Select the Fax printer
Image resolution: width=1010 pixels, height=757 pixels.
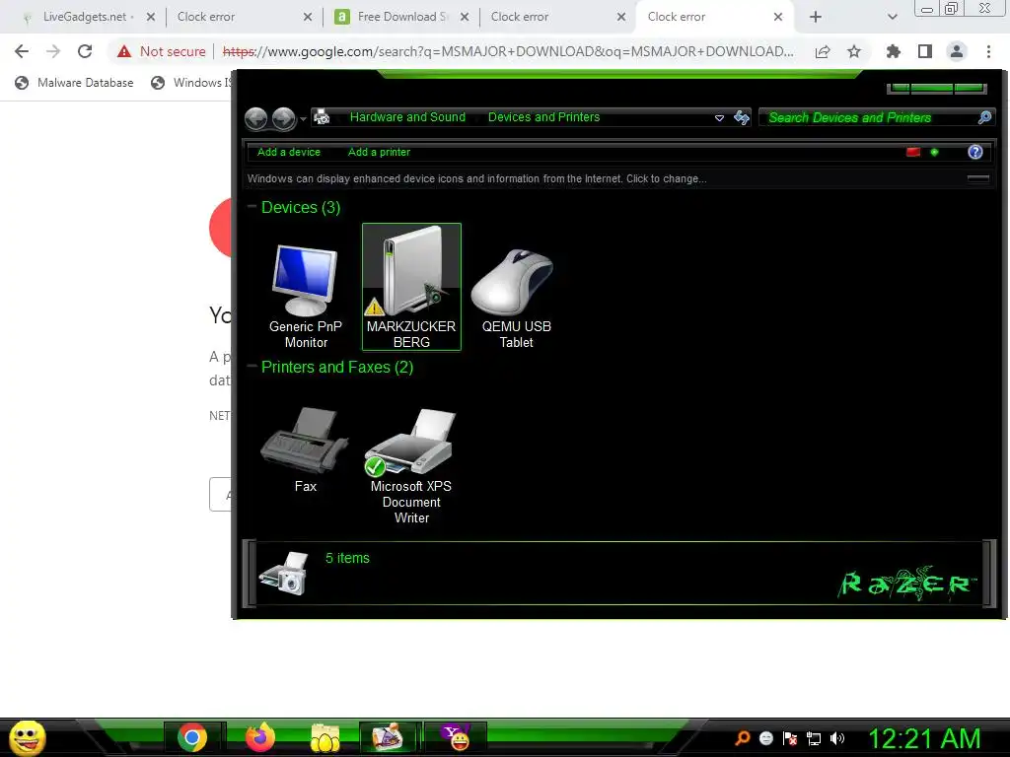click(x=306, y=449)
